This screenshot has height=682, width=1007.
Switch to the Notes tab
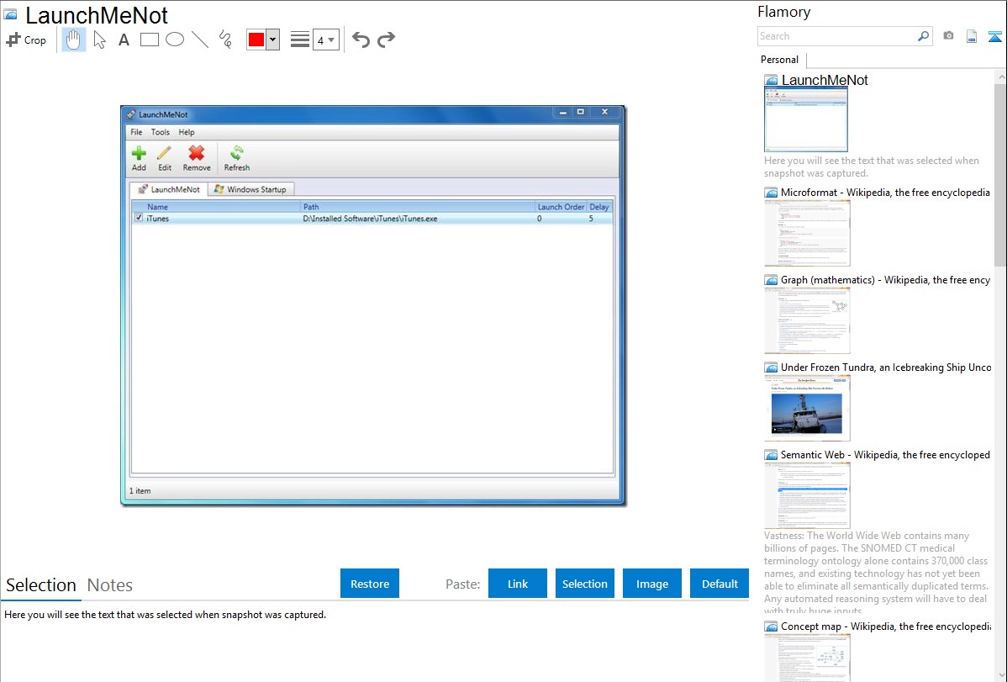(110, 585)
